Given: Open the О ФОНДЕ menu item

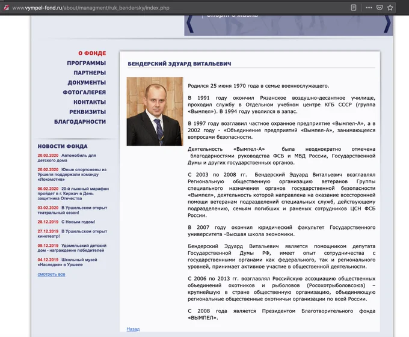Looking at the screenshot, I should [x=92, y=53].
